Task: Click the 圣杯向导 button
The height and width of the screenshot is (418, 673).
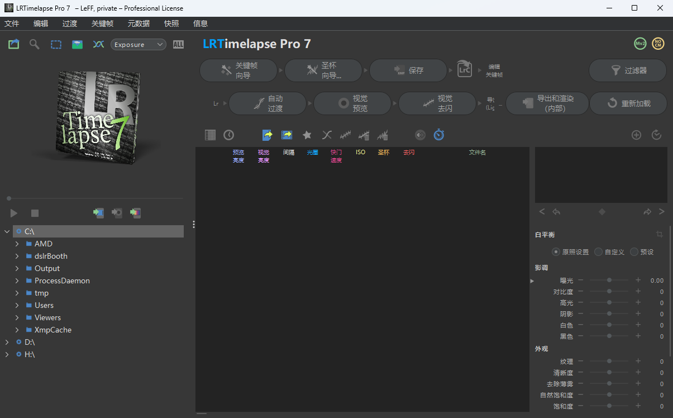Action: (323, 70)
